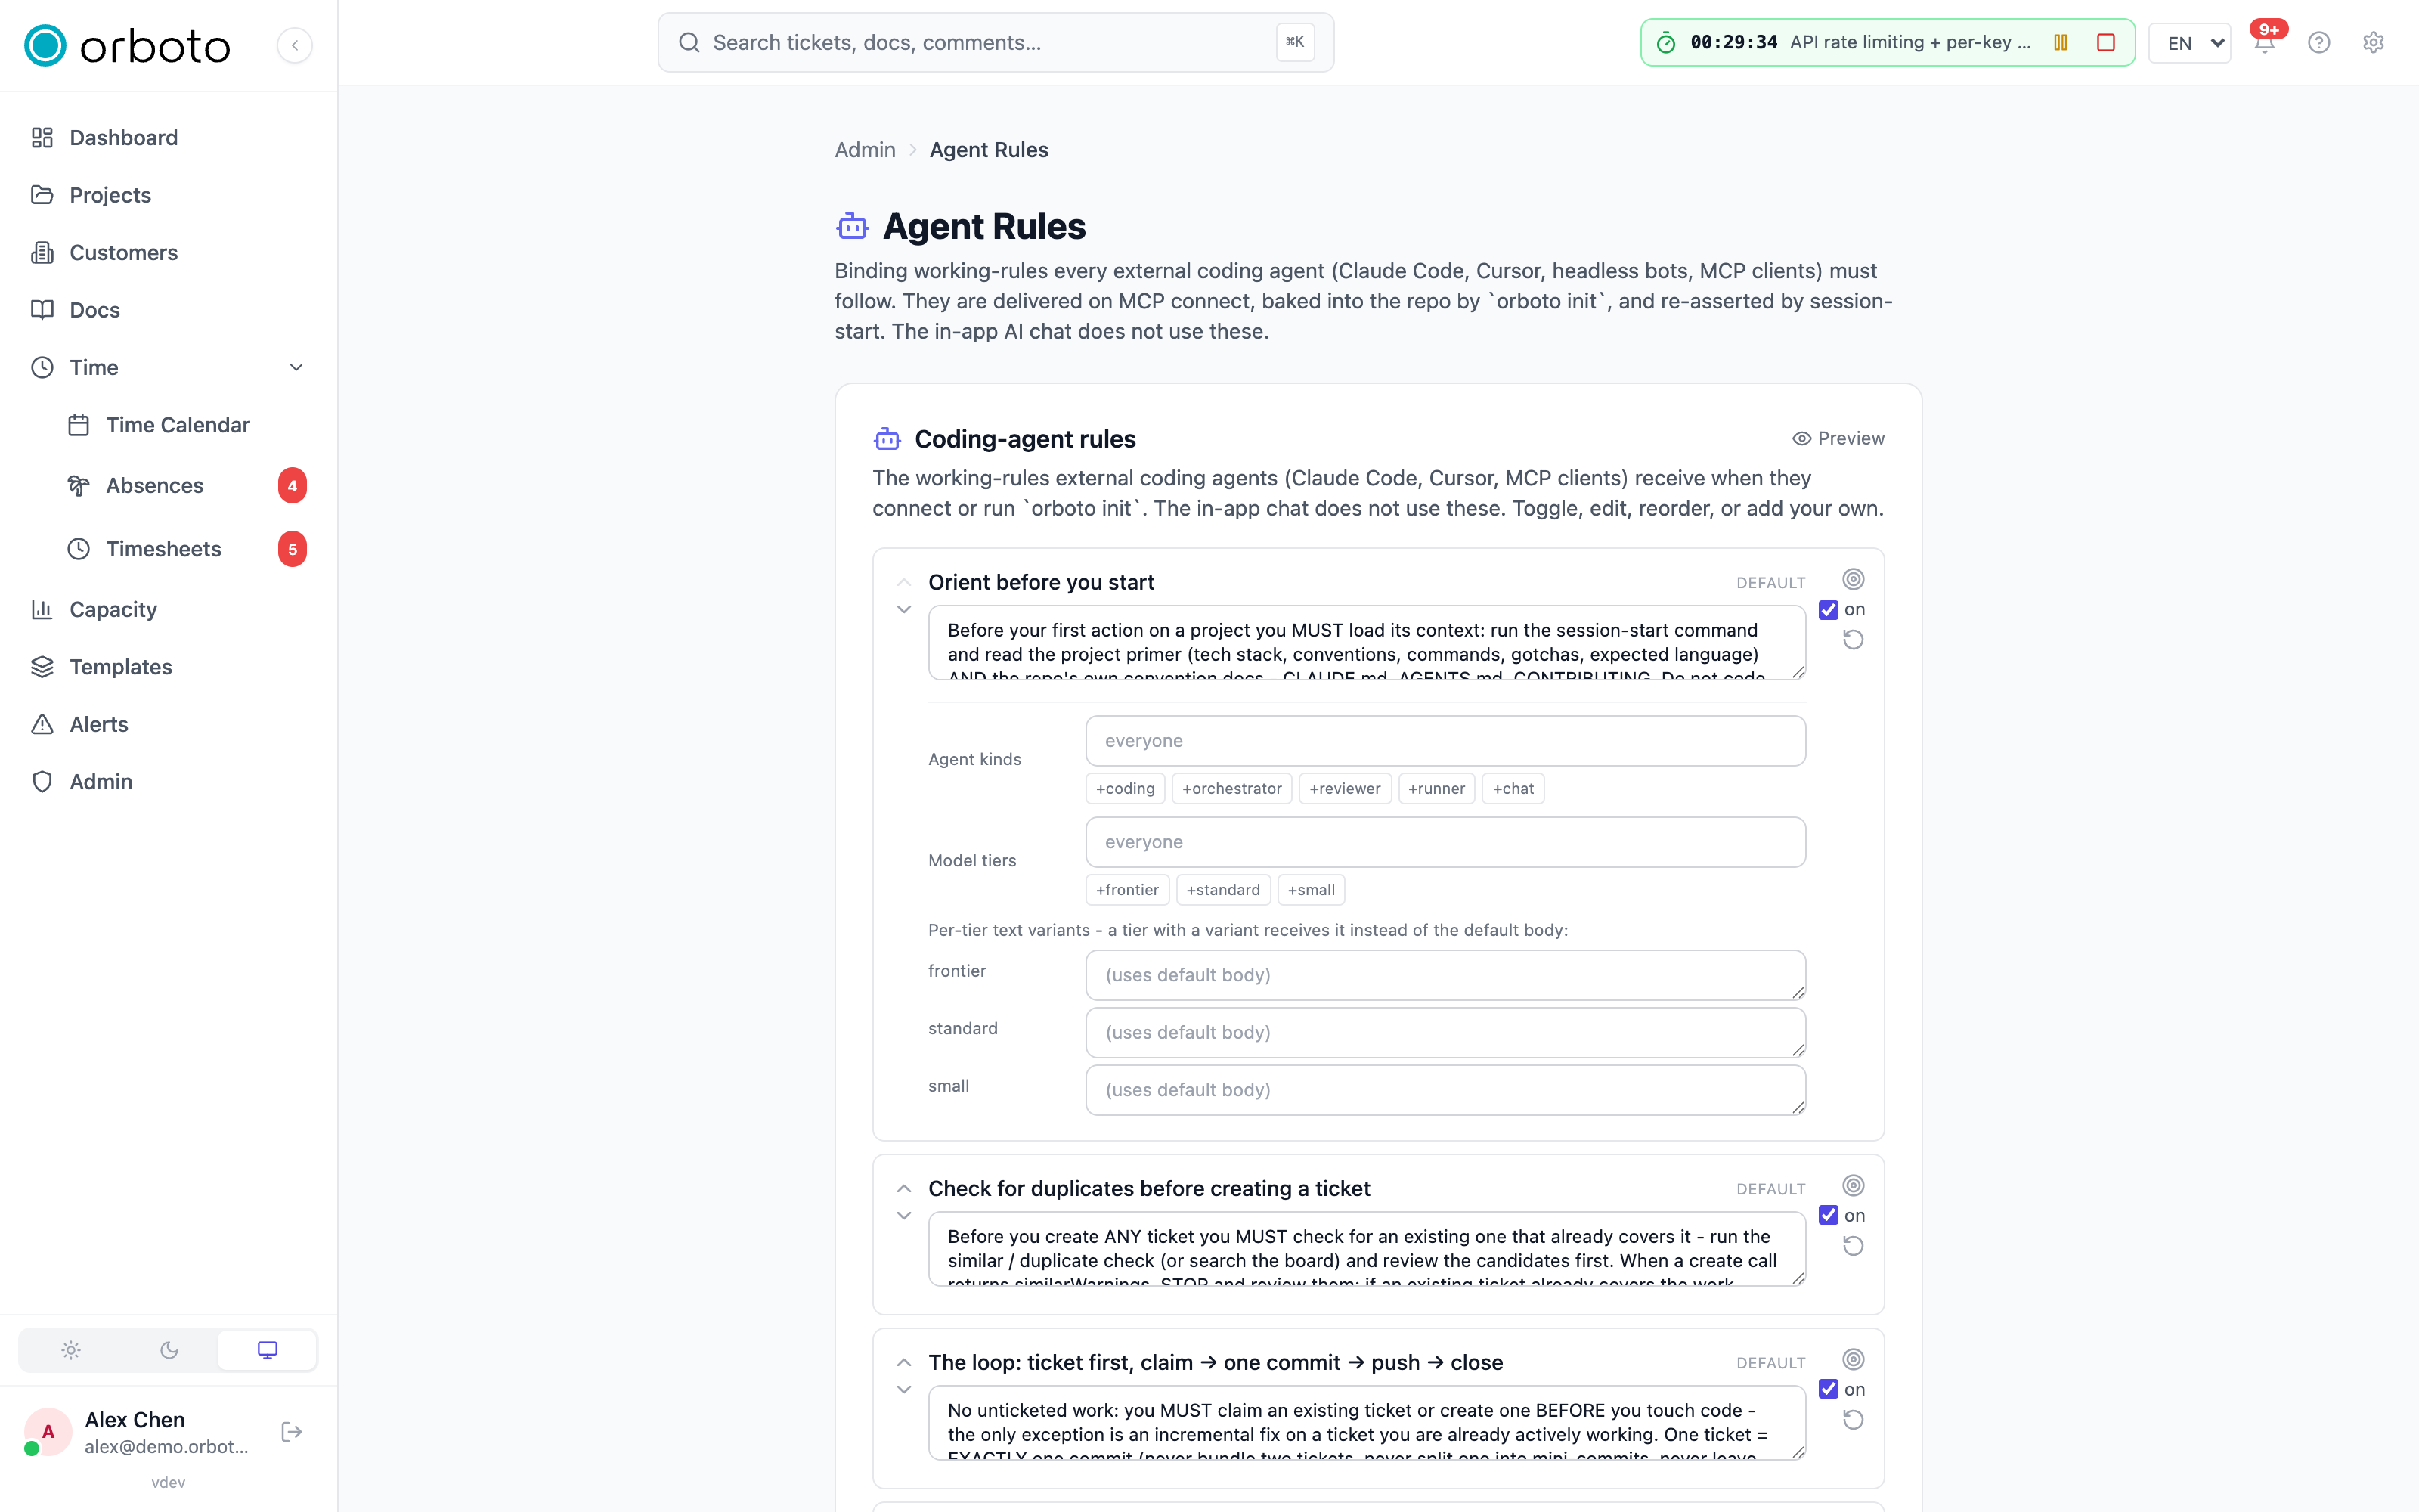Viewport: 2419px width, 1512px height.
Task: Log out using the icon beside Alex Chen
Action: (292, 1432)
